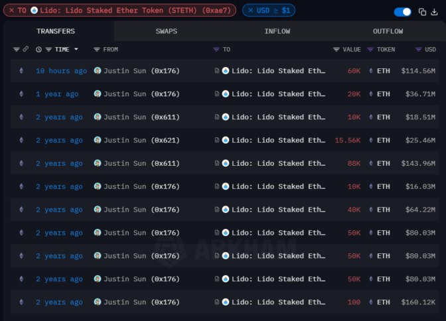The width and height of the screenshot is (446, 321).
Task: Open the OUTFLOW tab
Action: pyautogui.click(x=388, y=31)
